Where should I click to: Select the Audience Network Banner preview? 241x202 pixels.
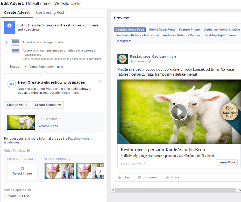pos(181,35)
